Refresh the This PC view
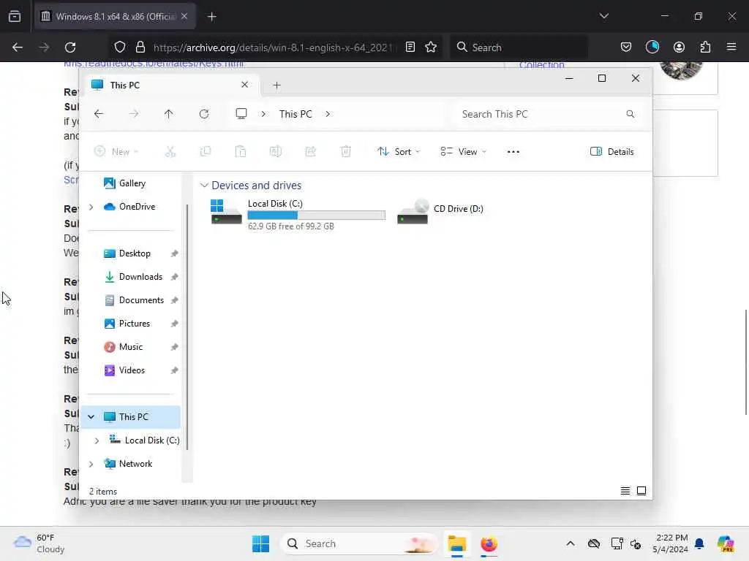Viewport: 749px width, 561px height. 204,114
